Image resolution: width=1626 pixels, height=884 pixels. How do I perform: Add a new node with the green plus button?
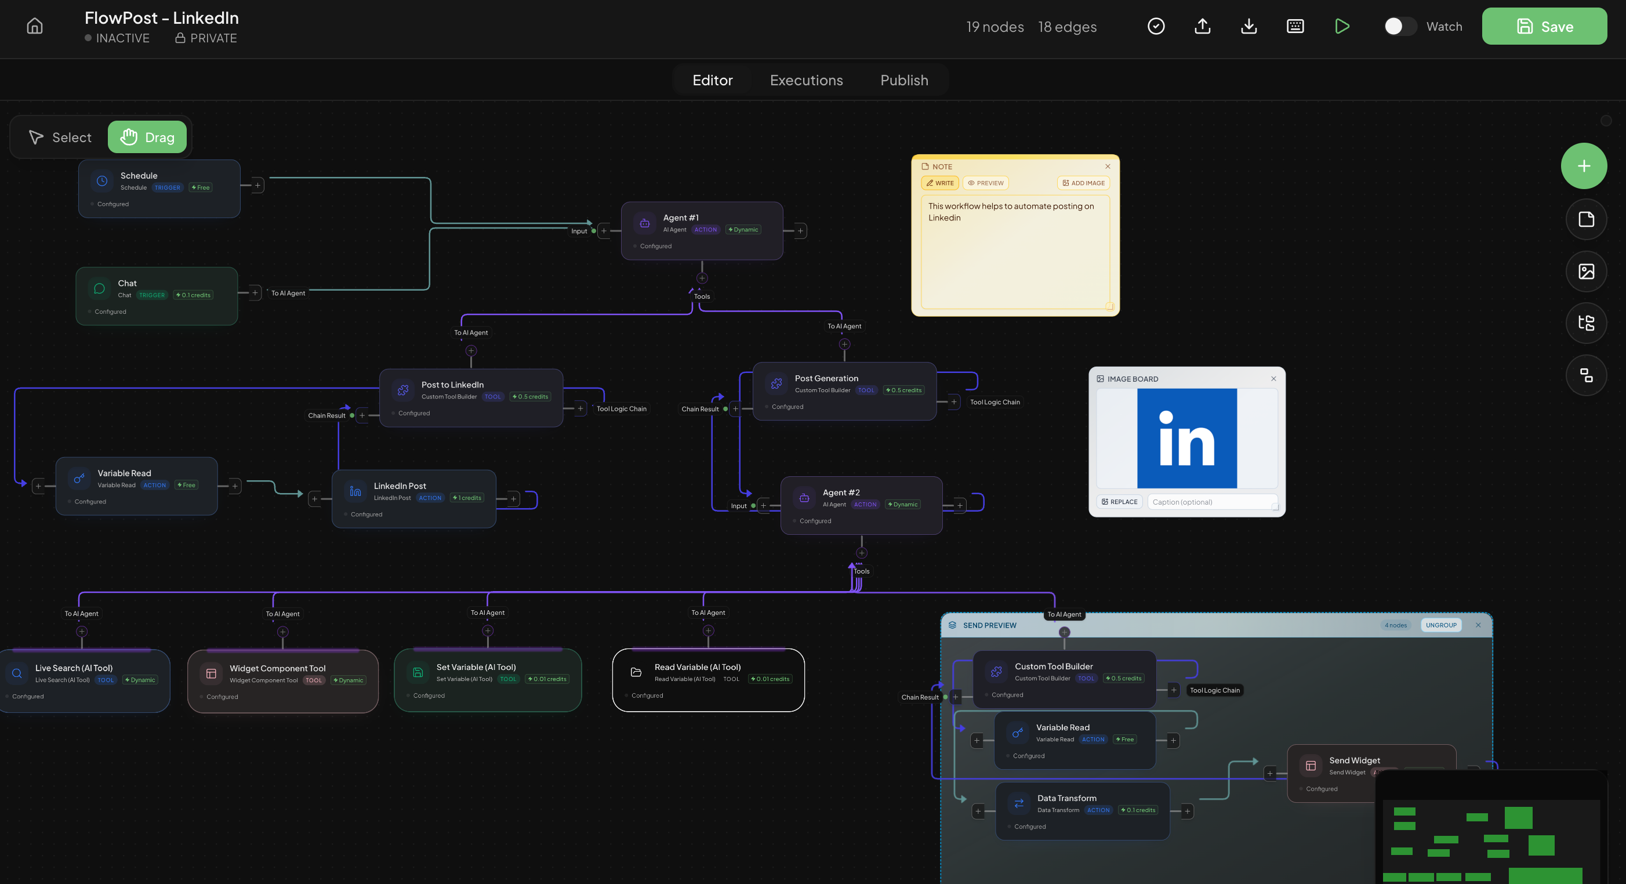[1584, 165]
